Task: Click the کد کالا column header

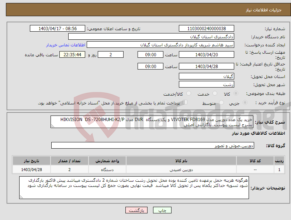Action: [255, 161]
